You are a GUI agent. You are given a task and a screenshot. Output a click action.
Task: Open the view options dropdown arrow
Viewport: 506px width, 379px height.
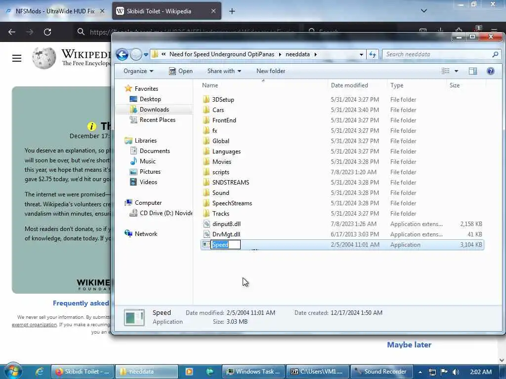point(456,71)
